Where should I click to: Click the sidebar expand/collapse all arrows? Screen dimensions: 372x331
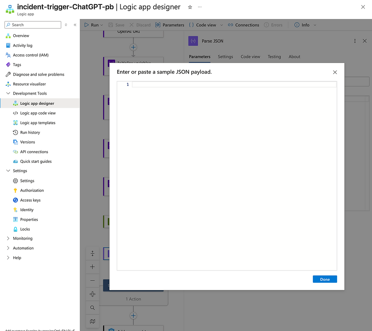[66, 25]
